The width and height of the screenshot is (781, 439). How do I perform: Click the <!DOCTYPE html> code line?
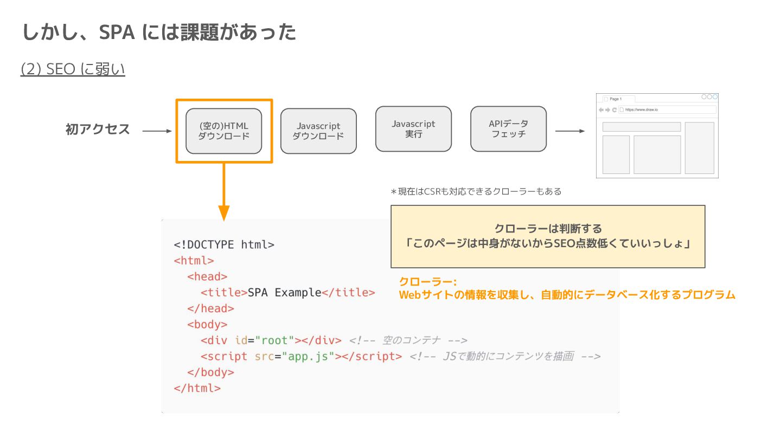click(224, 244)
